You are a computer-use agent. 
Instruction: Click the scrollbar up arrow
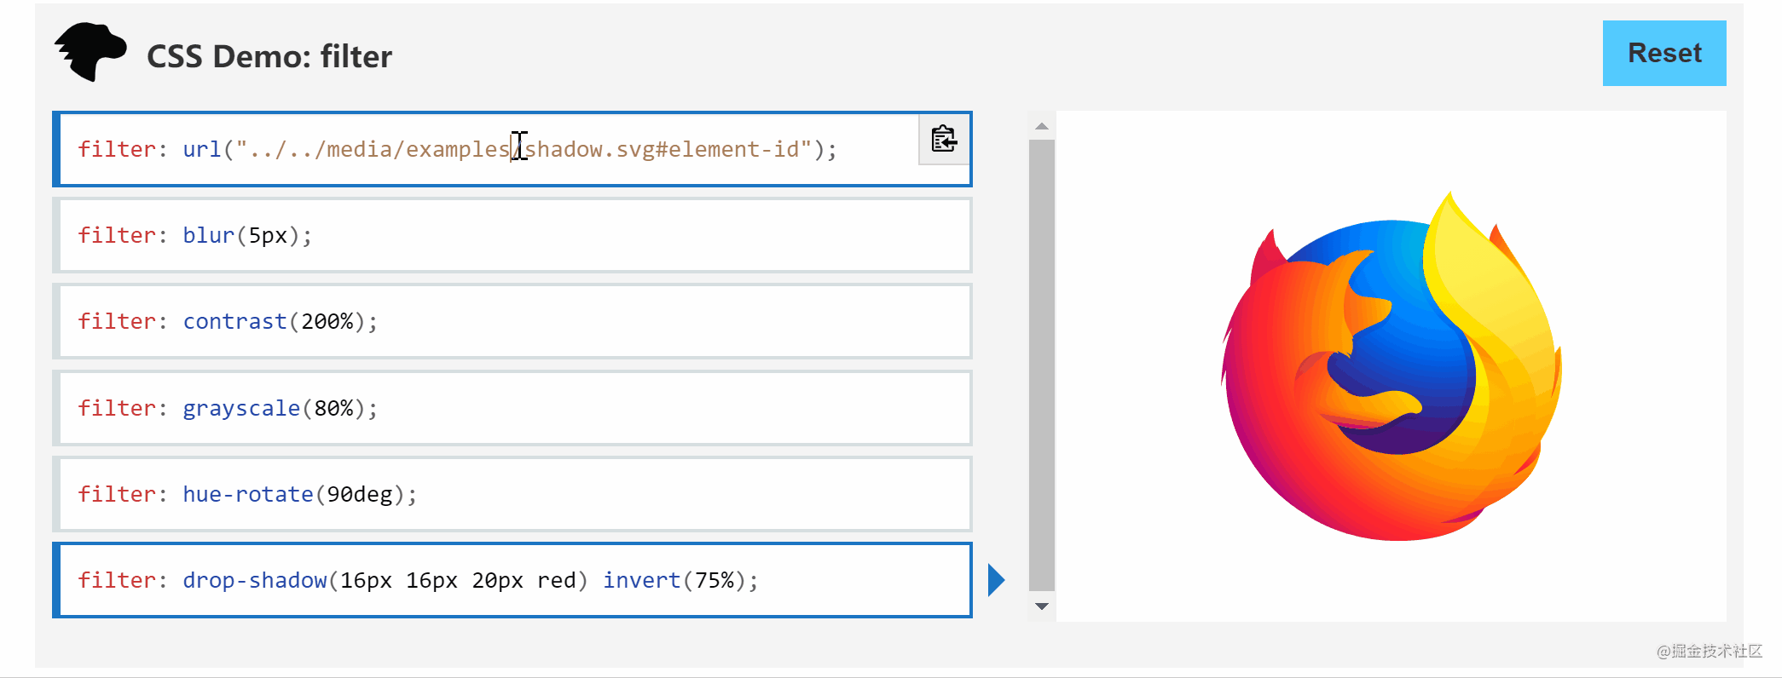click(x=1041, y=126)
